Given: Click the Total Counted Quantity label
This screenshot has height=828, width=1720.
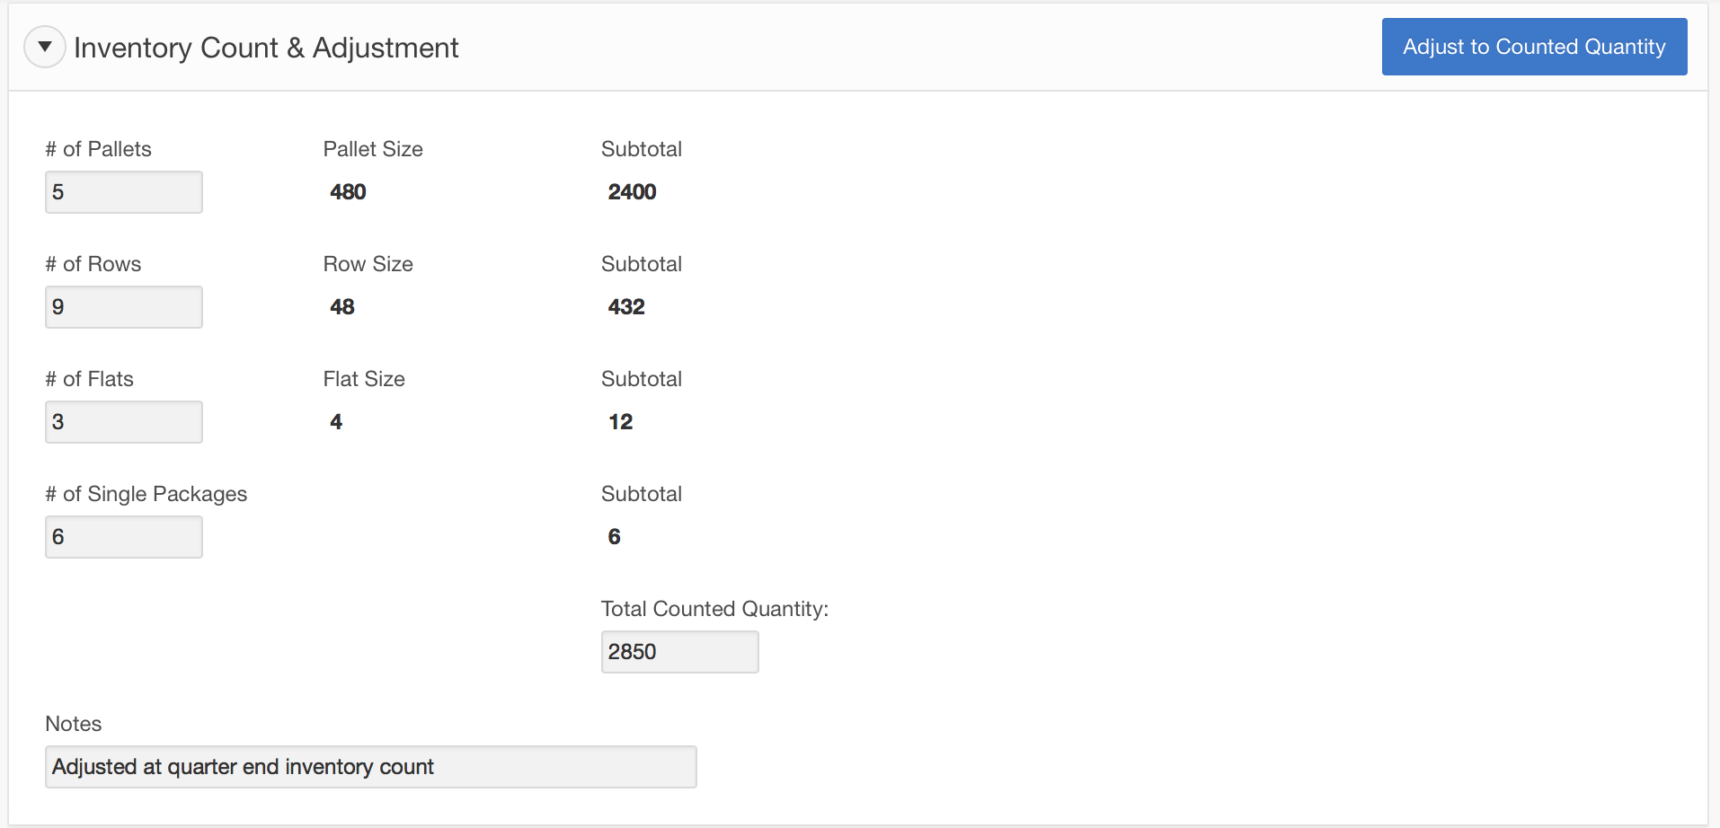Looking at the screenshot, I should point(714,609).
